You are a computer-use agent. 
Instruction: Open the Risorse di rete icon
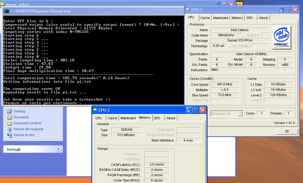[x=9, y=135]
